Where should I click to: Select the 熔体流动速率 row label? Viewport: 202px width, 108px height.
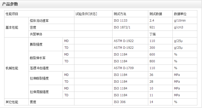(x=39, y=21)
